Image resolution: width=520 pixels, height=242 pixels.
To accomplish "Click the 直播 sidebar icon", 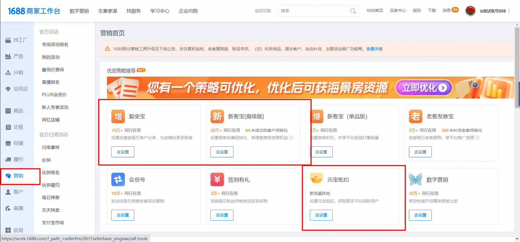I will [8, 208].
